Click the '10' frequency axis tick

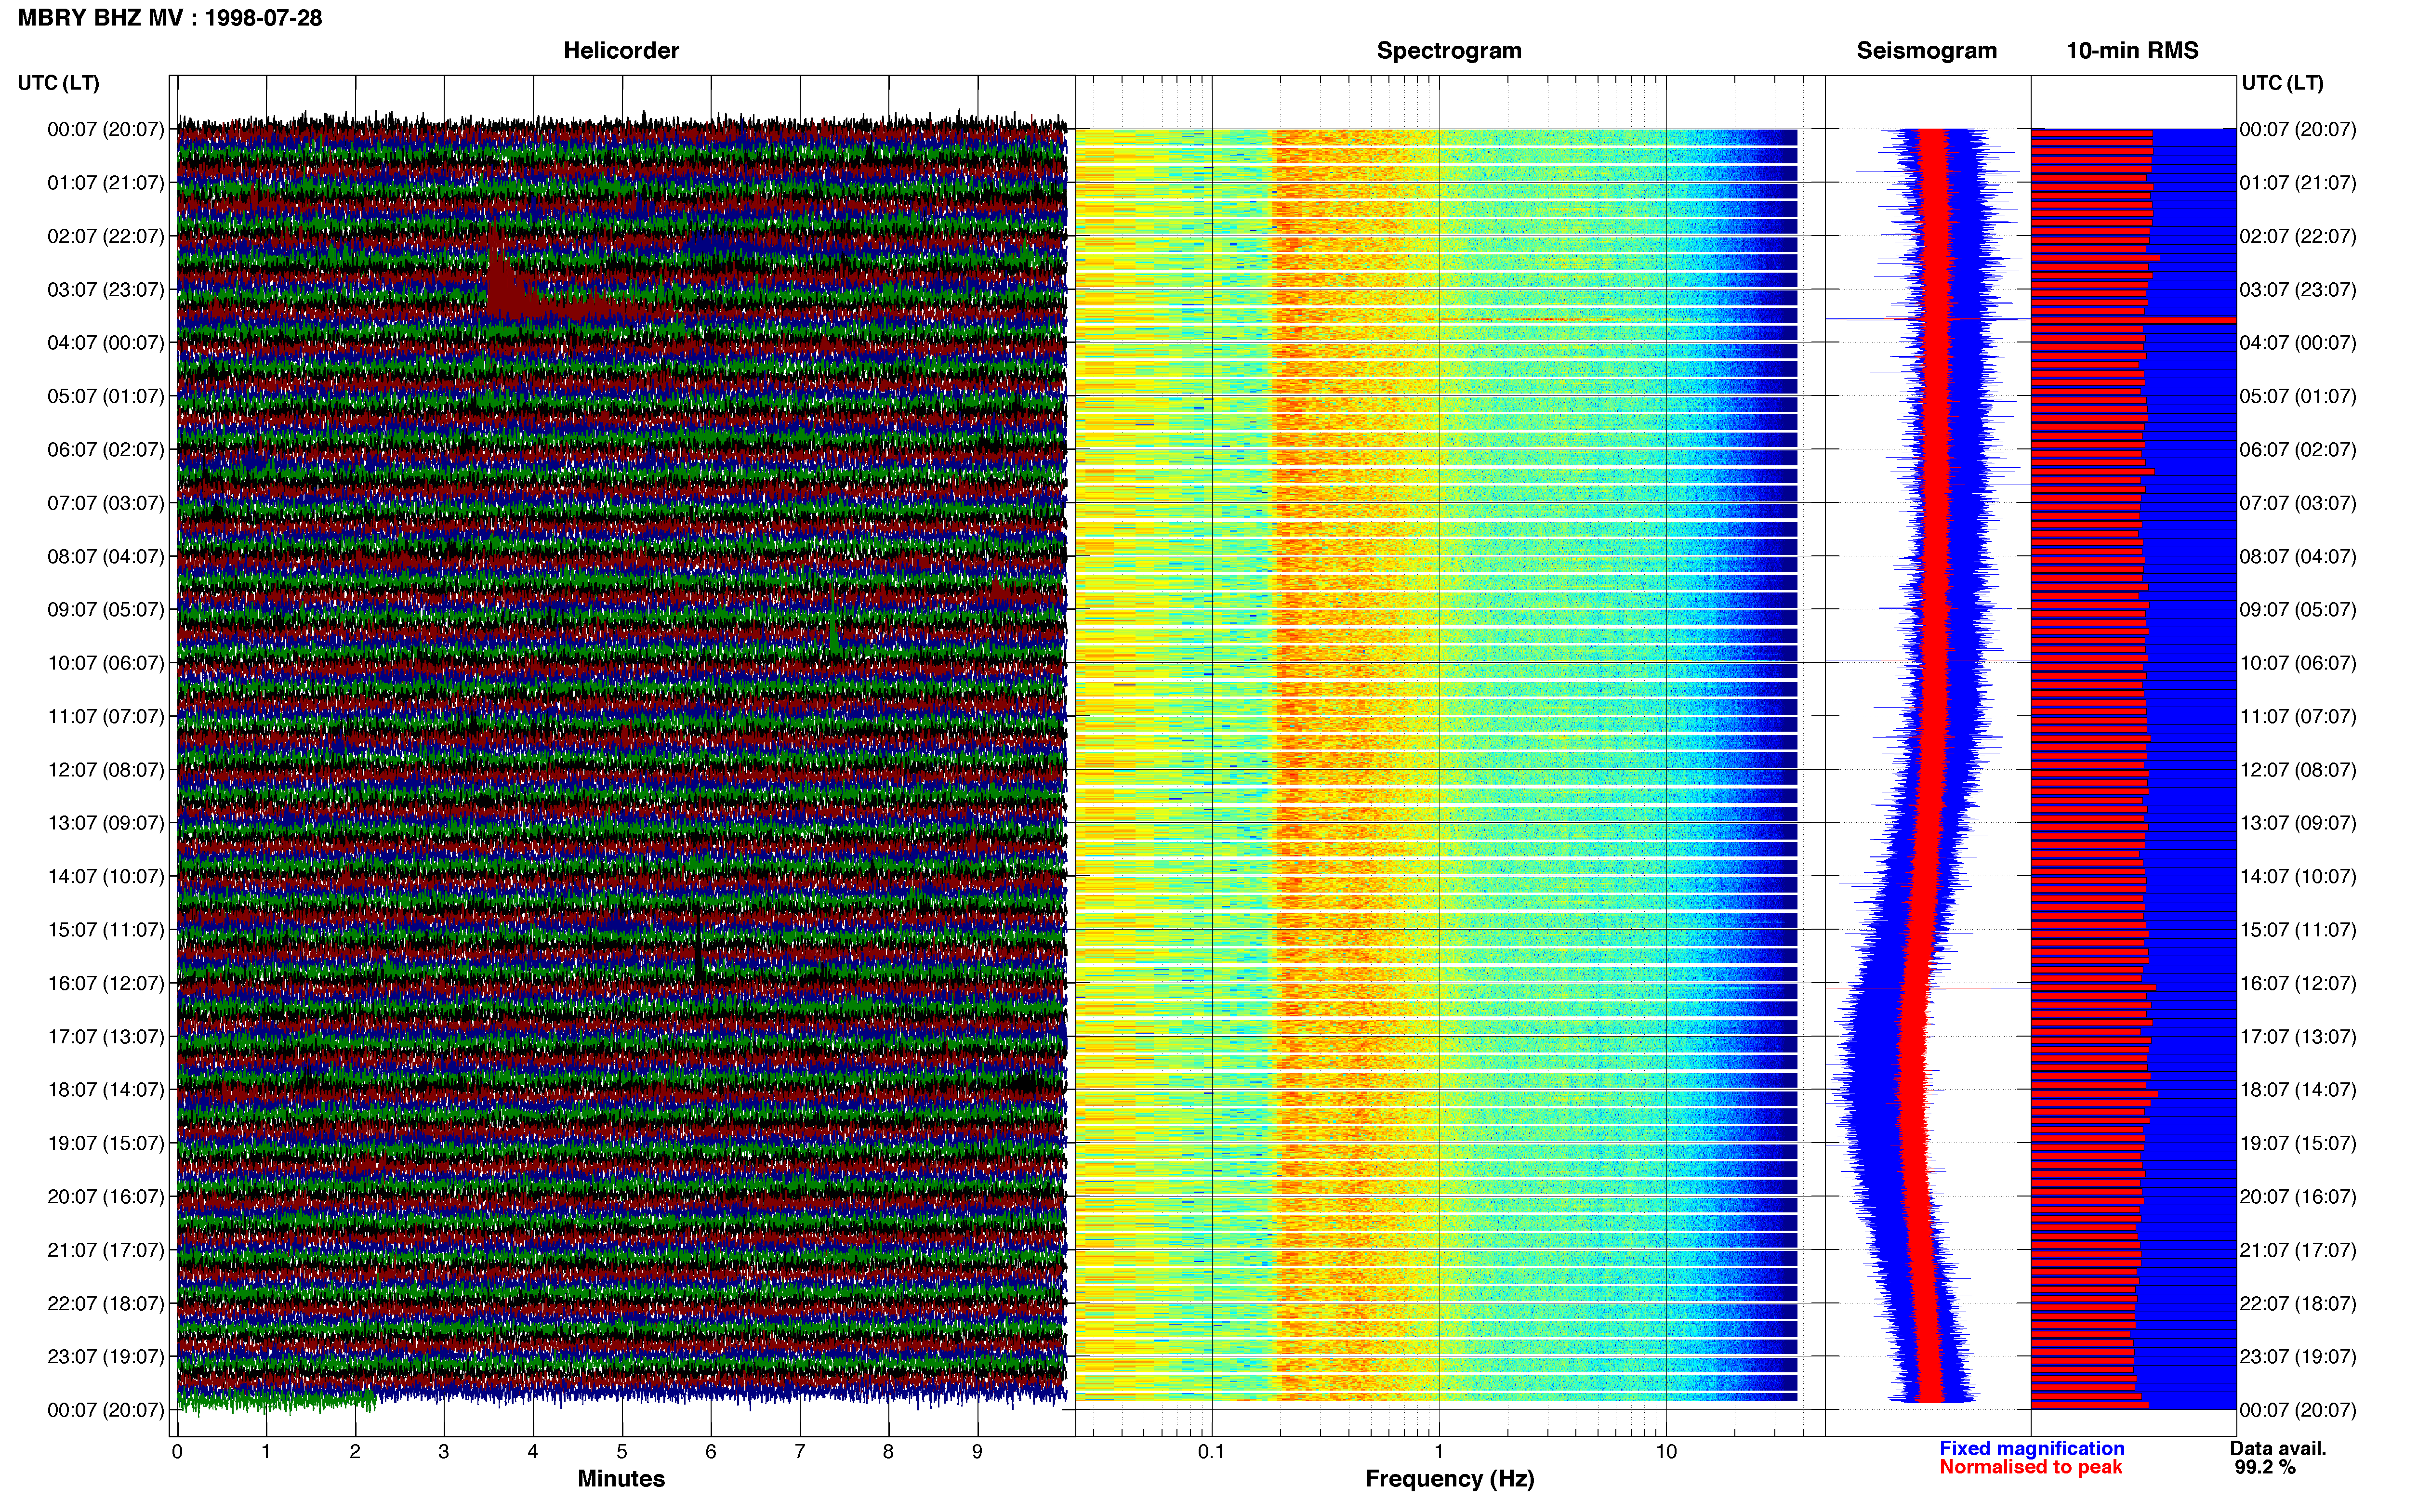[x=1666, y=1451]
